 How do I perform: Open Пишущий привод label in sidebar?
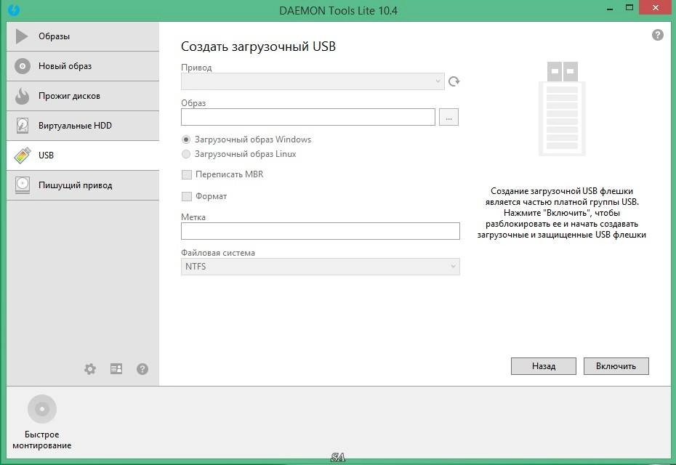pyautogui.click(x=76, y=185)
